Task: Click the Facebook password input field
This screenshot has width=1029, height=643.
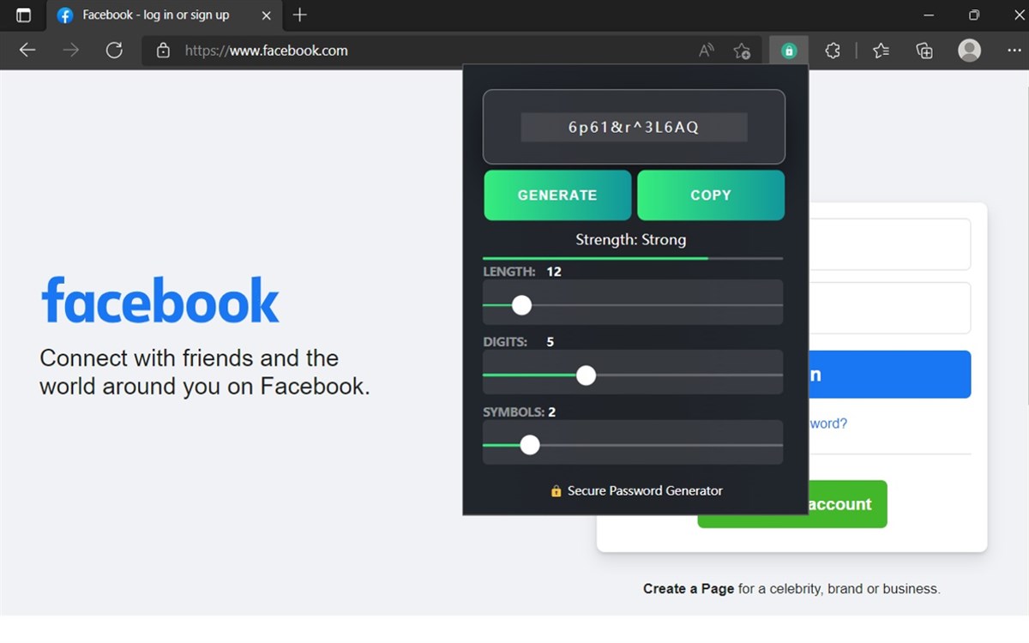Action: 889,308
